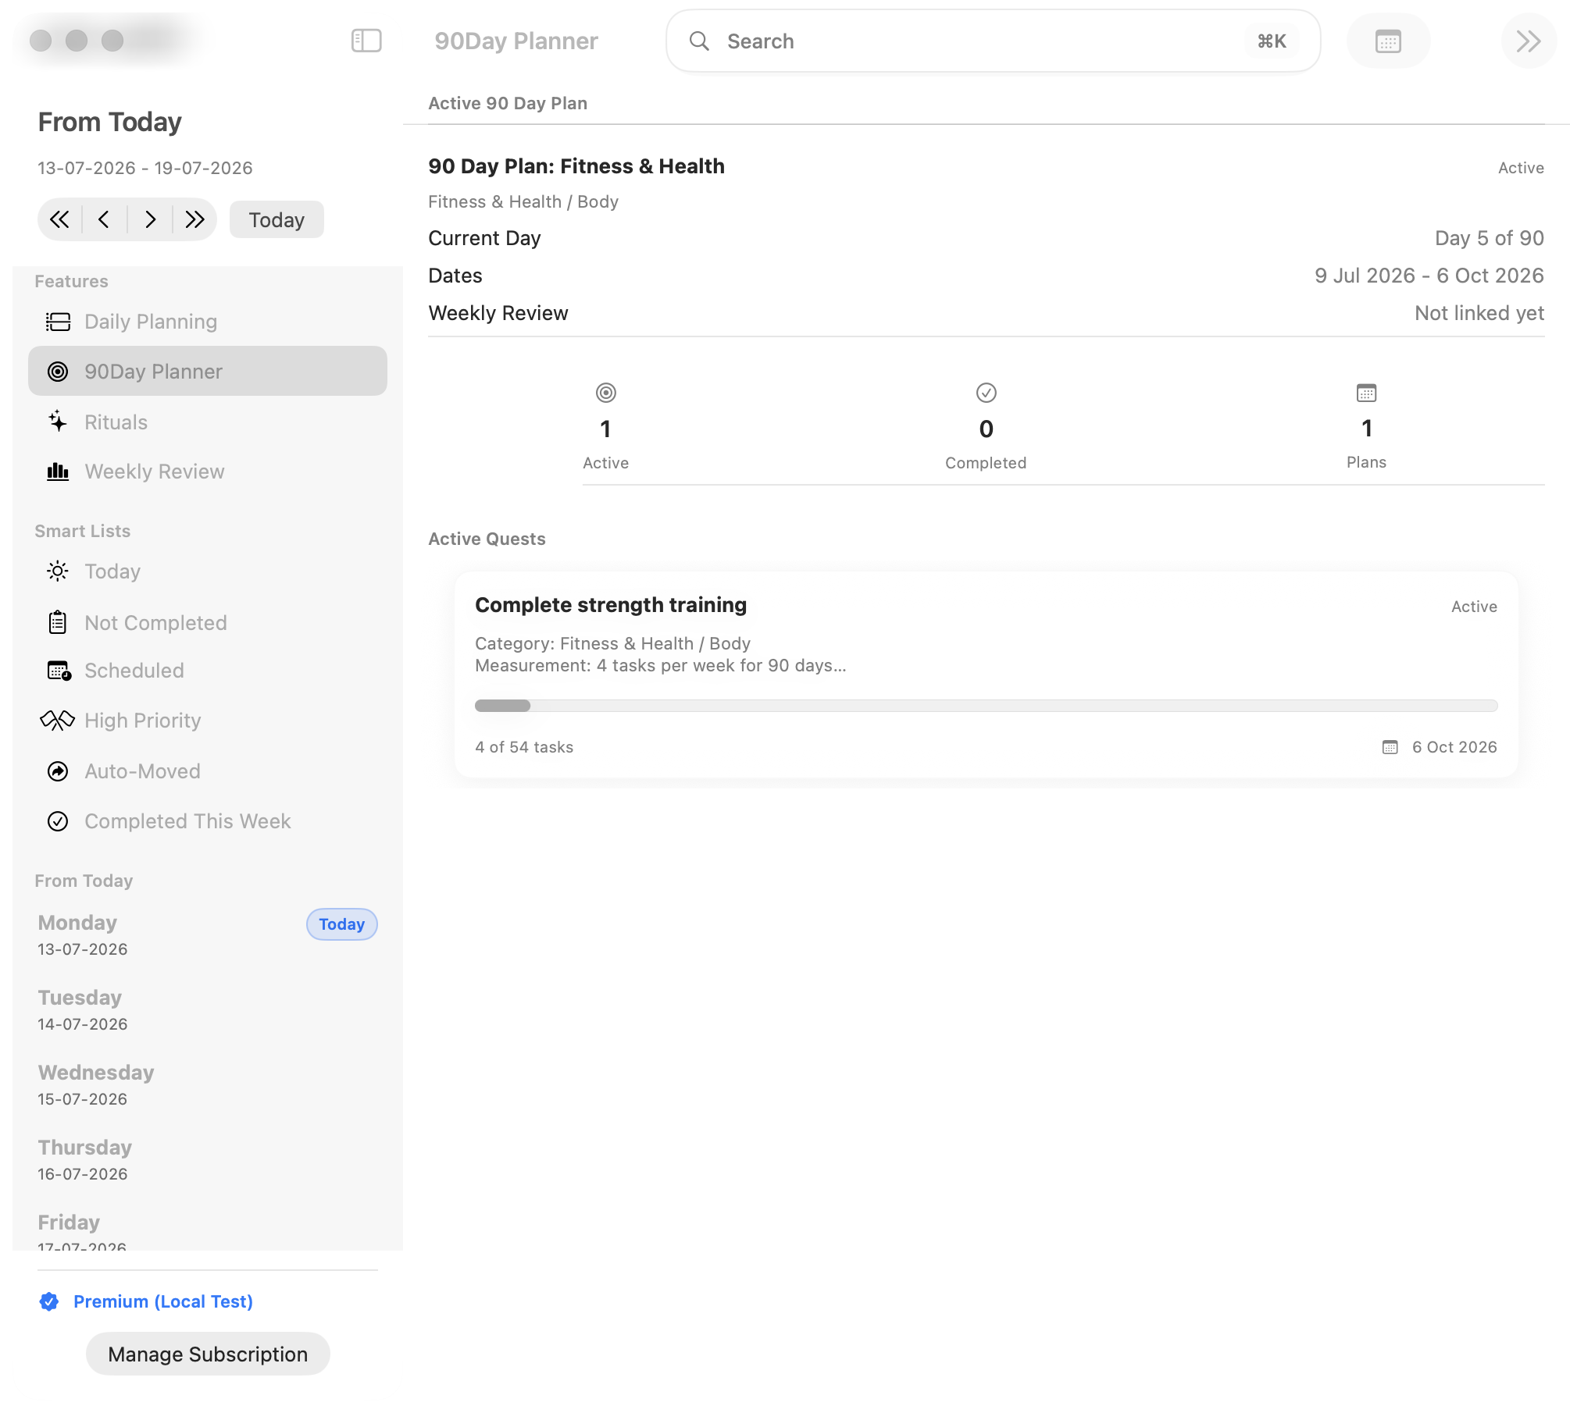This screenshot has width=1570, height=1413.
Task: Jump forward with the double-right arrows
Action: click(194, 219)
